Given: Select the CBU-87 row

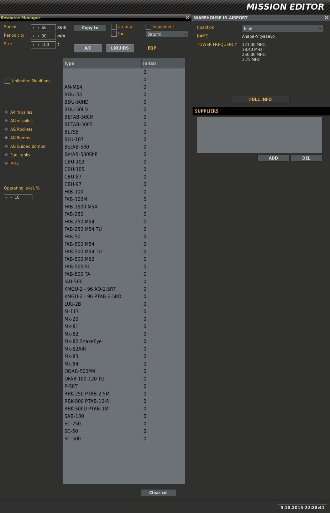Looking at the screenshot, I should coord(124,177).
